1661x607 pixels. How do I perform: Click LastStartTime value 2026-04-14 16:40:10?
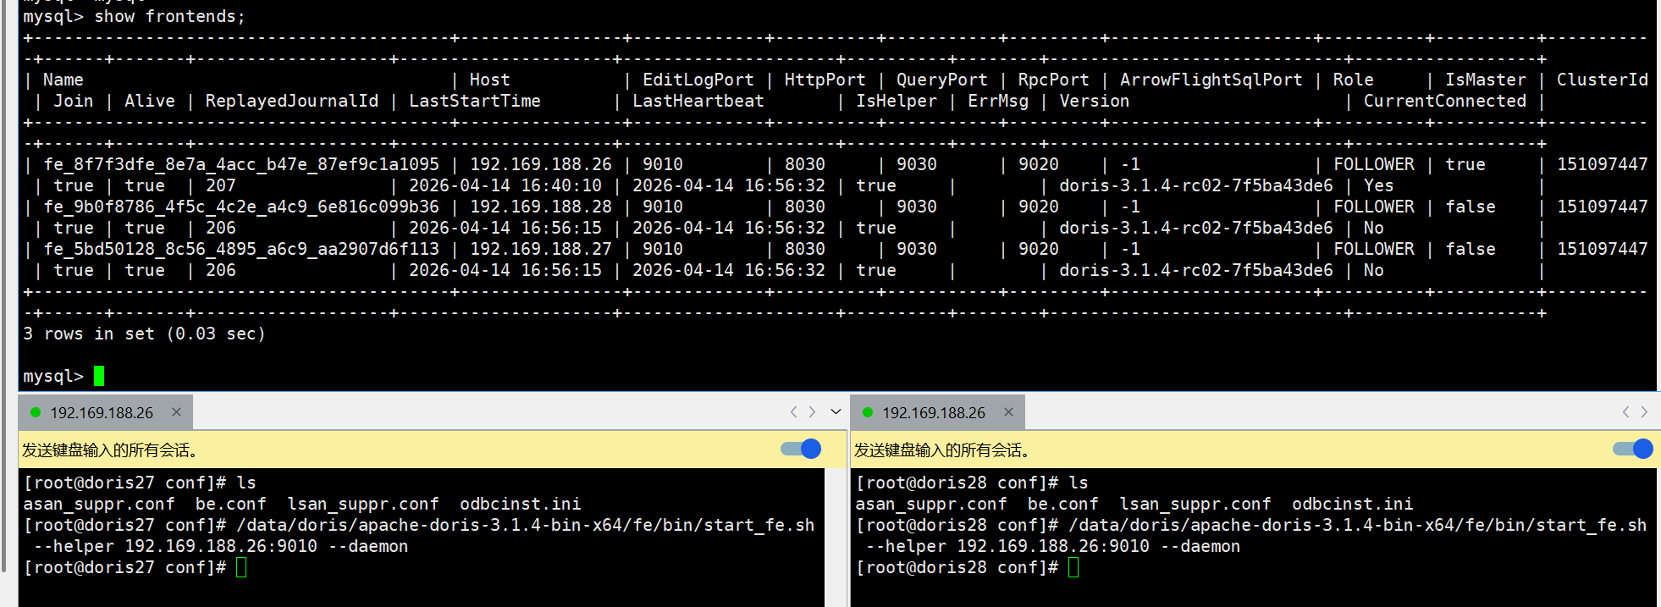505,185
